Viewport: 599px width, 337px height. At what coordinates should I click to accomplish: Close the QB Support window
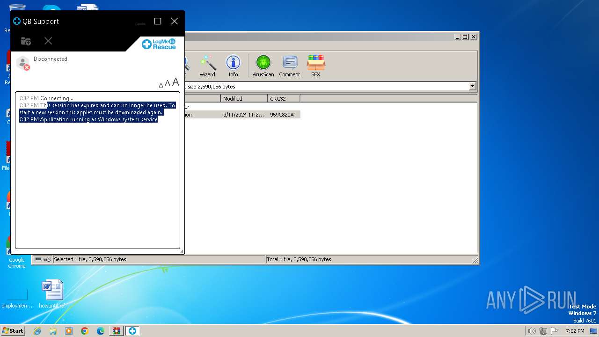(175, 22)
